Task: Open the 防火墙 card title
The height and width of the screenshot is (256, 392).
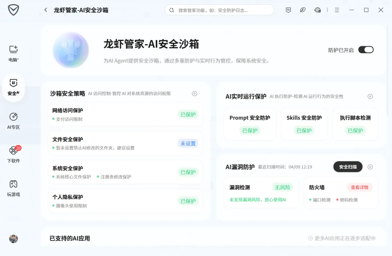Action: click(317, 187)
